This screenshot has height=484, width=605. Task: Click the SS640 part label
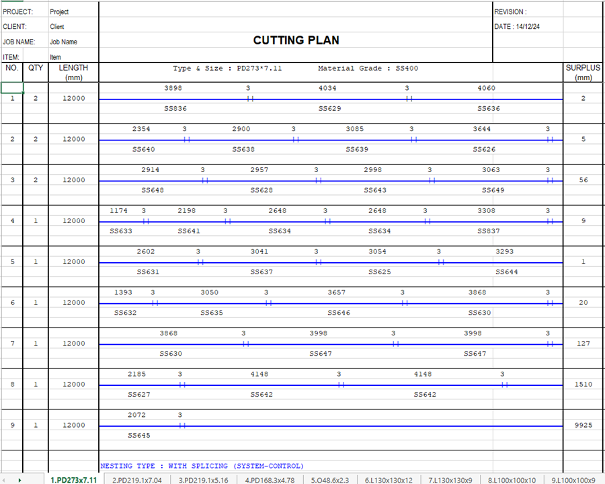click(x=144, y=149)
